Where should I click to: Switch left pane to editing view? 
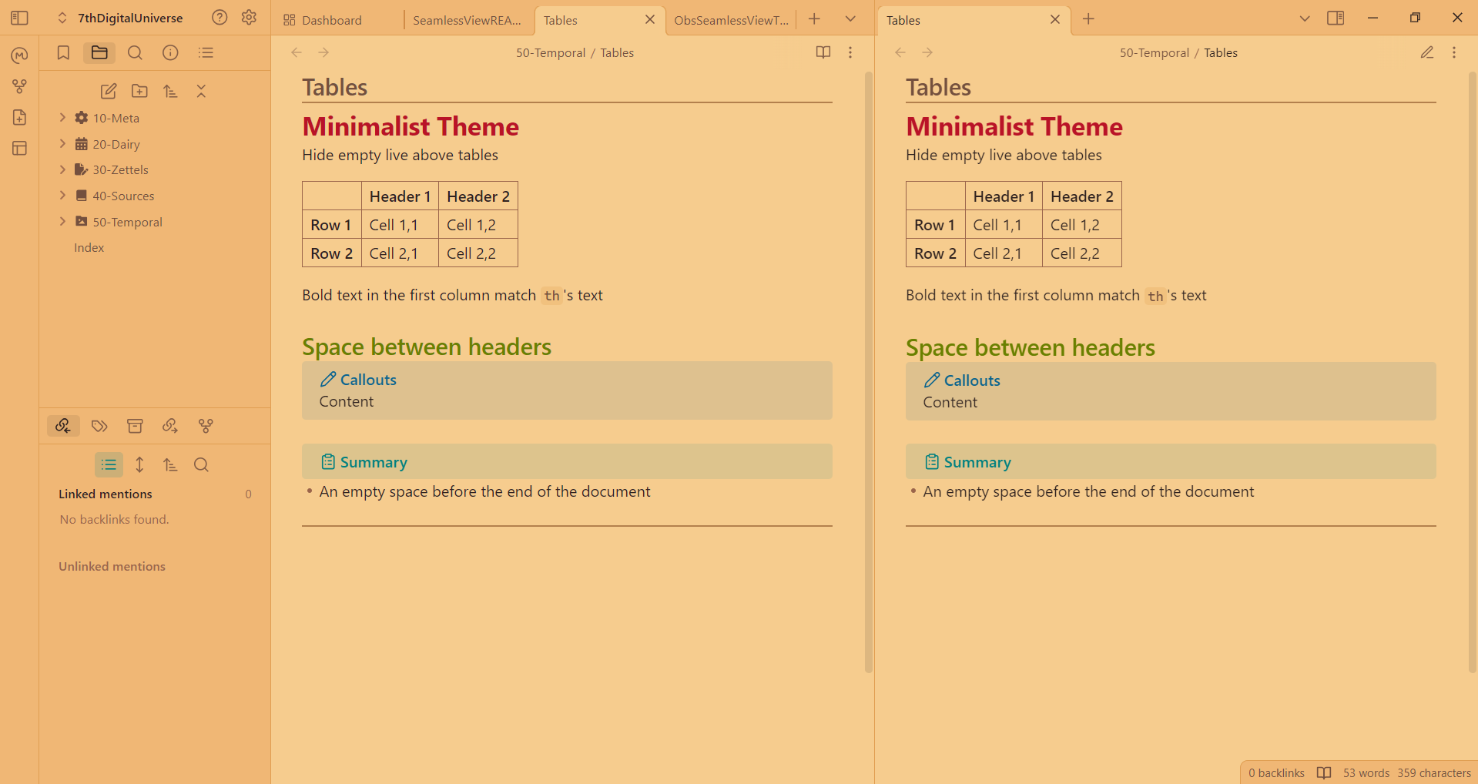[x=823, y=52]
